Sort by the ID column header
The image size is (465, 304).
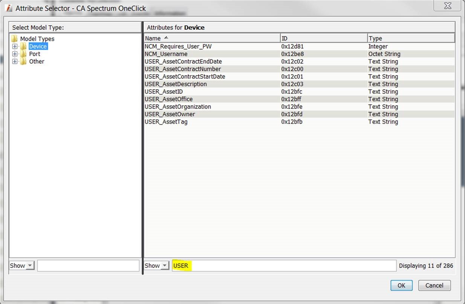point(324,38)
